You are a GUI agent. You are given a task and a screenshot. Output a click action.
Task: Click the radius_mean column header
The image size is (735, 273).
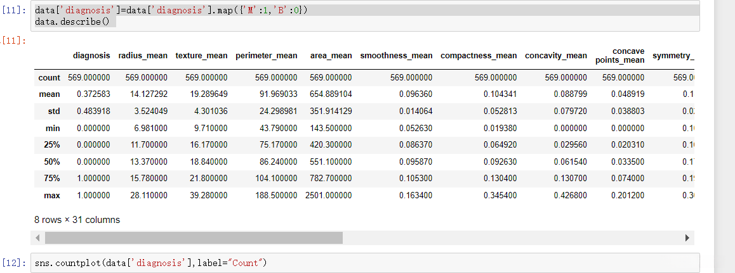[x=143, y=56]
